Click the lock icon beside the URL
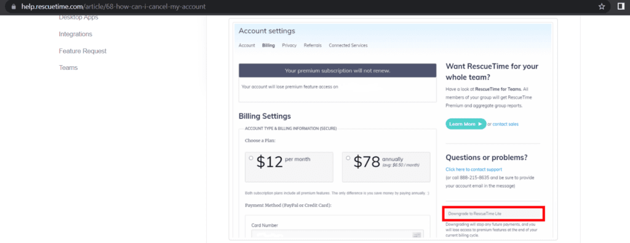This screenshot has height=243, width=630. [x=14, y=7]
